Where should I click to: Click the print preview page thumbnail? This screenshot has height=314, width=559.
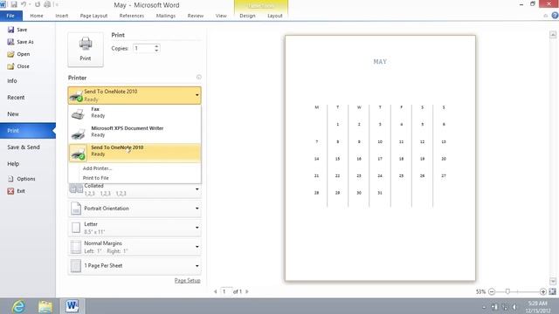(380, 158)
